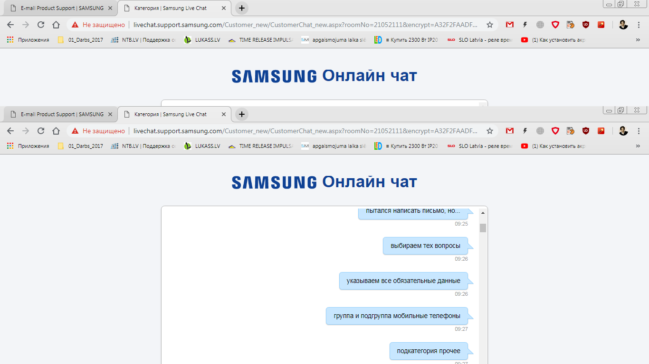Open the uBlock Origin extension in front window
649x364 pixels.
click(x=586, y=131)
